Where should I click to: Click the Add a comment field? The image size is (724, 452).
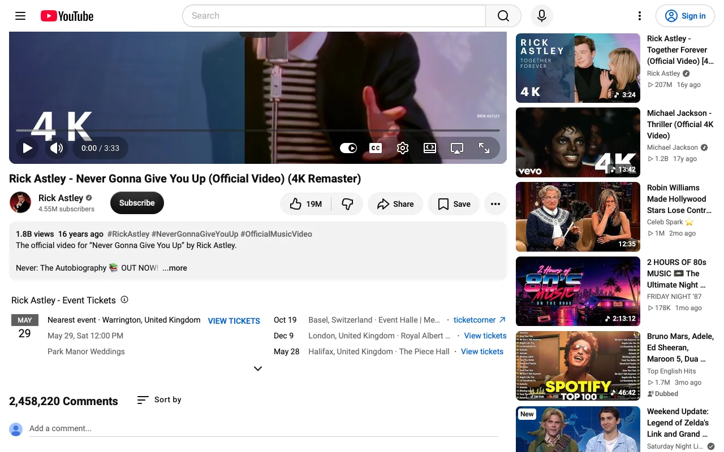(264, 428)
